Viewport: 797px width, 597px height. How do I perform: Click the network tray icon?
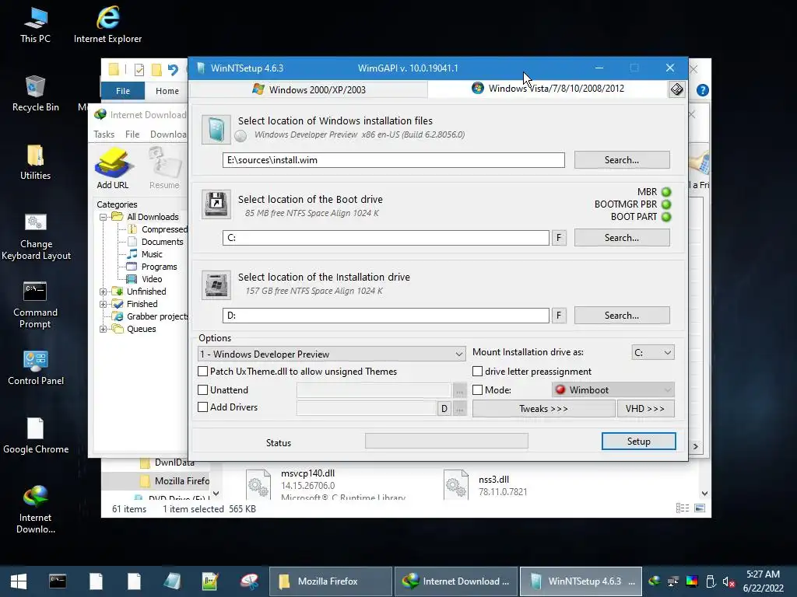673,581
